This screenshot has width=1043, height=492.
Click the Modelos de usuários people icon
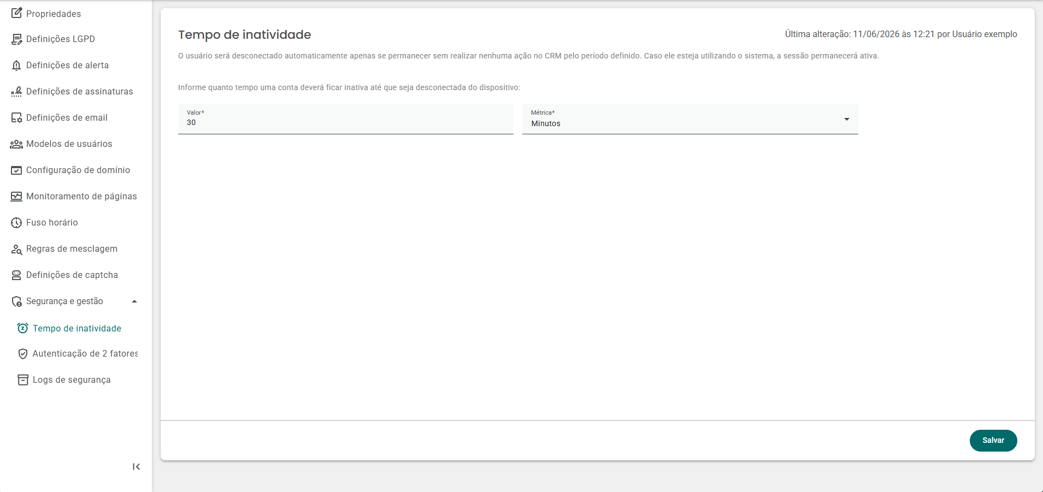click(x=16, y=144)
